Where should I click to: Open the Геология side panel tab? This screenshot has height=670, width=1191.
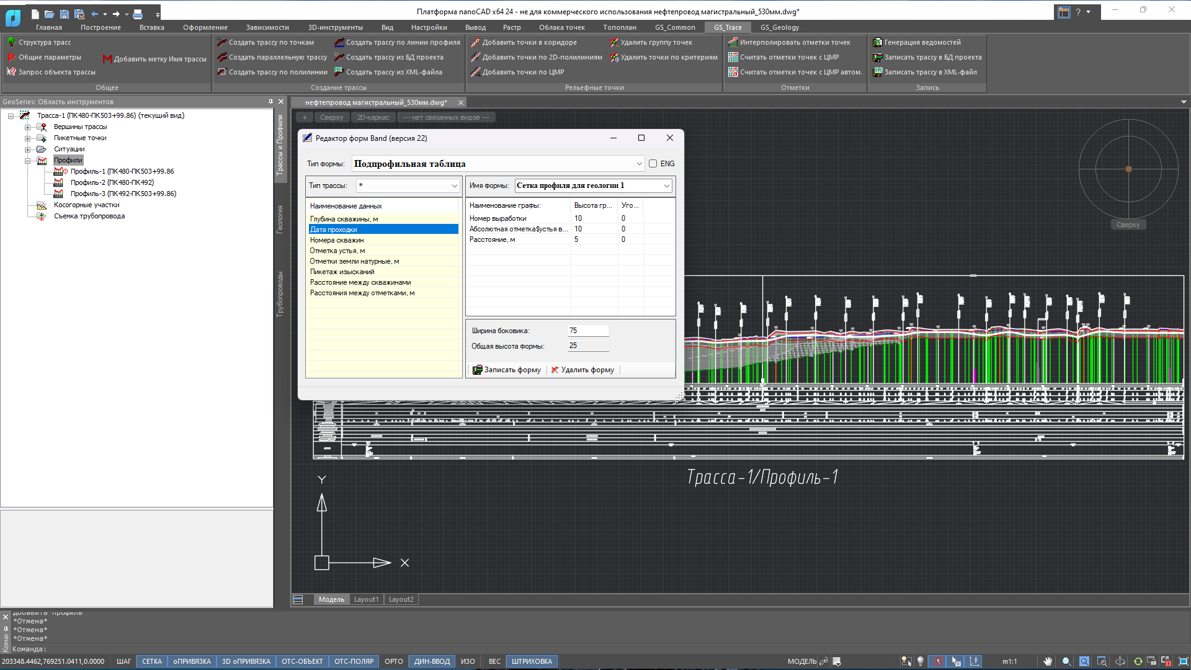280,220
